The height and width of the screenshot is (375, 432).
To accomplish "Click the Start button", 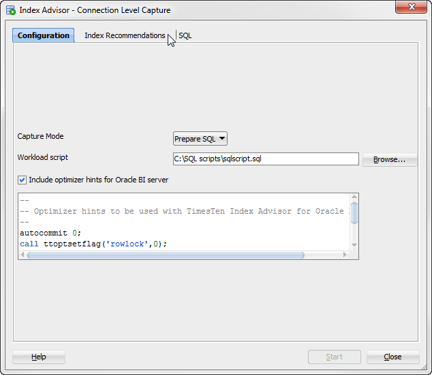I will tap(335, 357).
